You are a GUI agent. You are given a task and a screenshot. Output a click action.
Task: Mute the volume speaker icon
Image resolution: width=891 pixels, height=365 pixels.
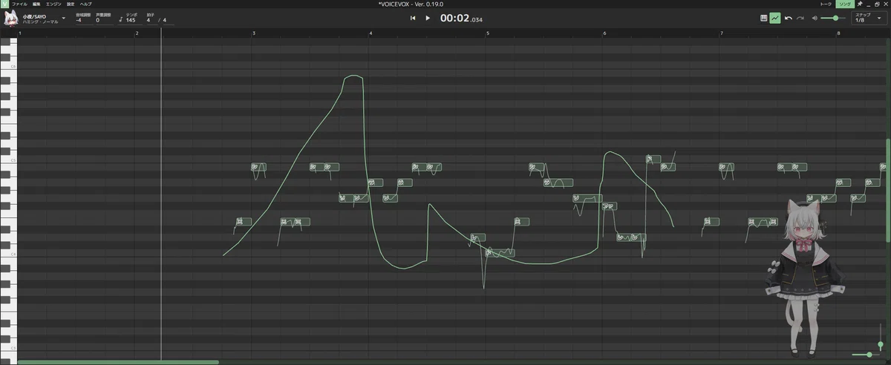(815, 18)
